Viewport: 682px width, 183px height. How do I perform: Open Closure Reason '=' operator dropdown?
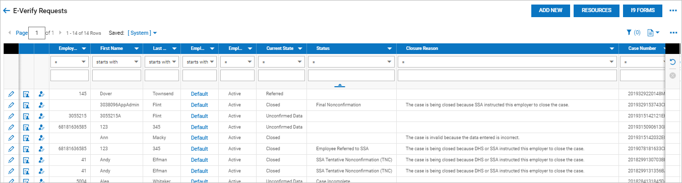(x=508, y=62)
